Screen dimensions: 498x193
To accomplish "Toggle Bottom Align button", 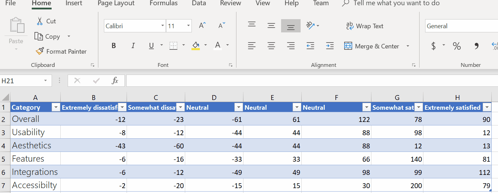I will 291,26.
